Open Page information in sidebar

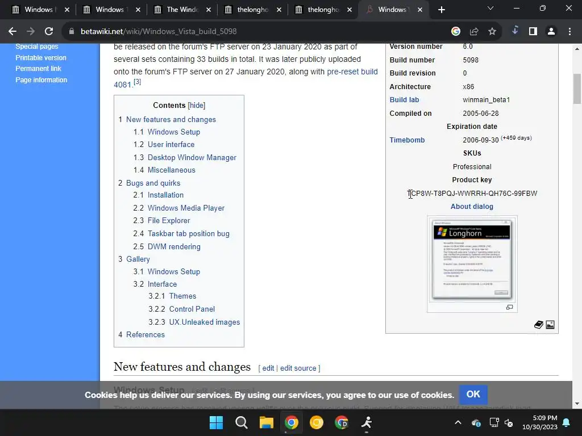point(41,79)
